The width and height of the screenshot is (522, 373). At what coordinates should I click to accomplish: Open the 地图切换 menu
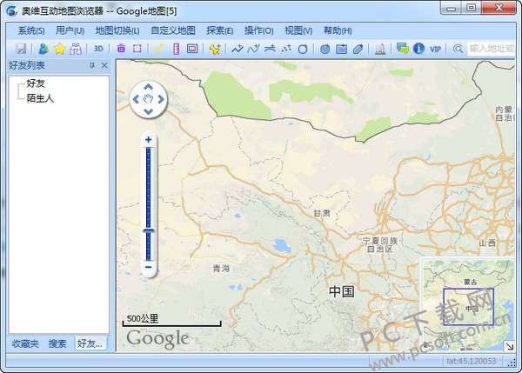pyautogui.click(x=117, y=30)
